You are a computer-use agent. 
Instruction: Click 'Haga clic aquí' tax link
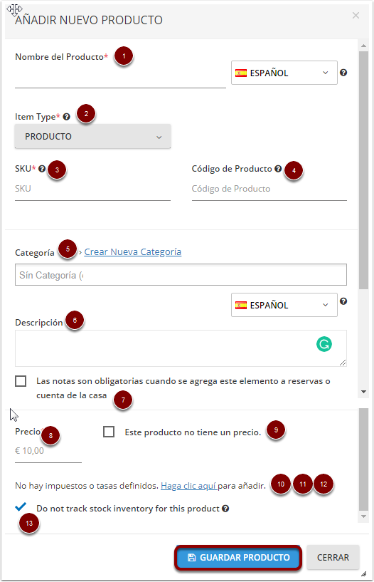point(189,486)
